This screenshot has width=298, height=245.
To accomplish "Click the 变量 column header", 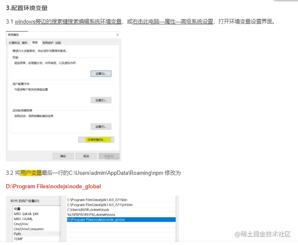I will tap(17, 209).
